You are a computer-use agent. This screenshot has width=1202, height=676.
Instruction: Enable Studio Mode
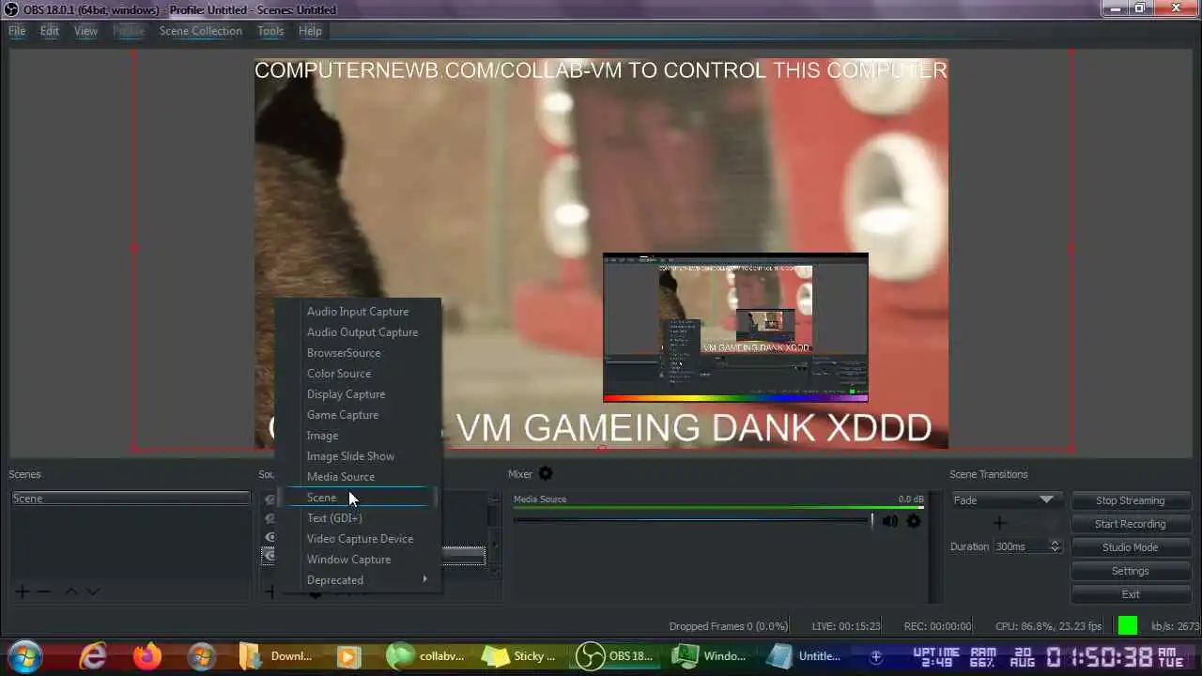pyautogui.click(x=1131, y=547)
